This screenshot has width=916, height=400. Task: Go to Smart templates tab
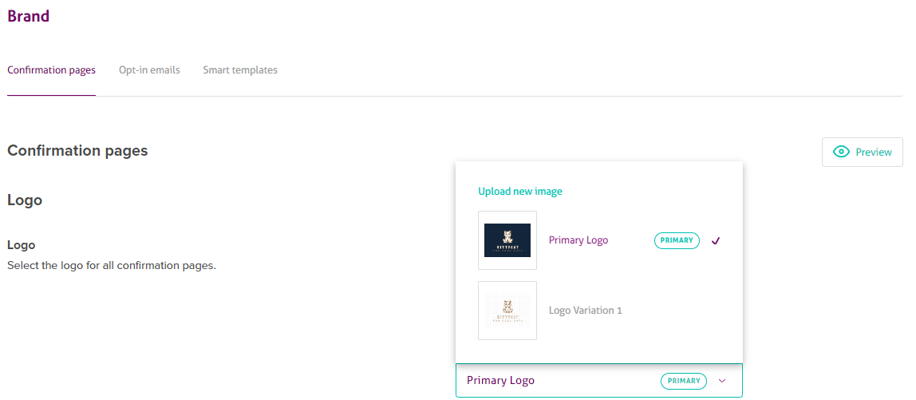[240, 70]
